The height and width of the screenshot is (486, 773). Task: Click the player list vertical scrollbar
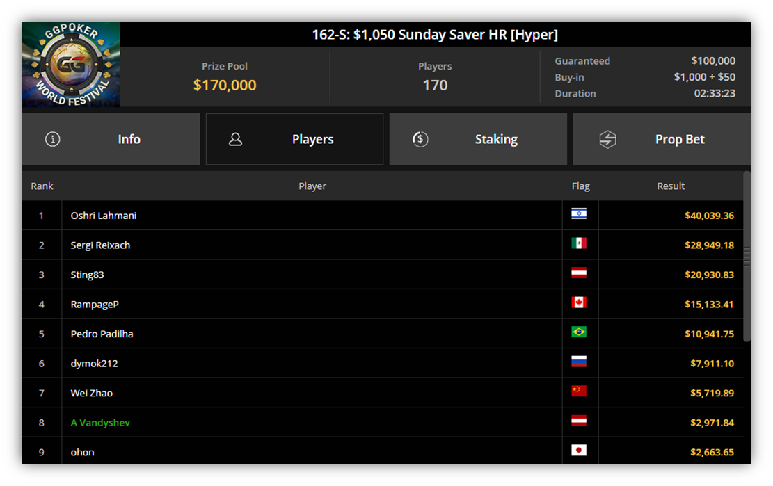747,256
